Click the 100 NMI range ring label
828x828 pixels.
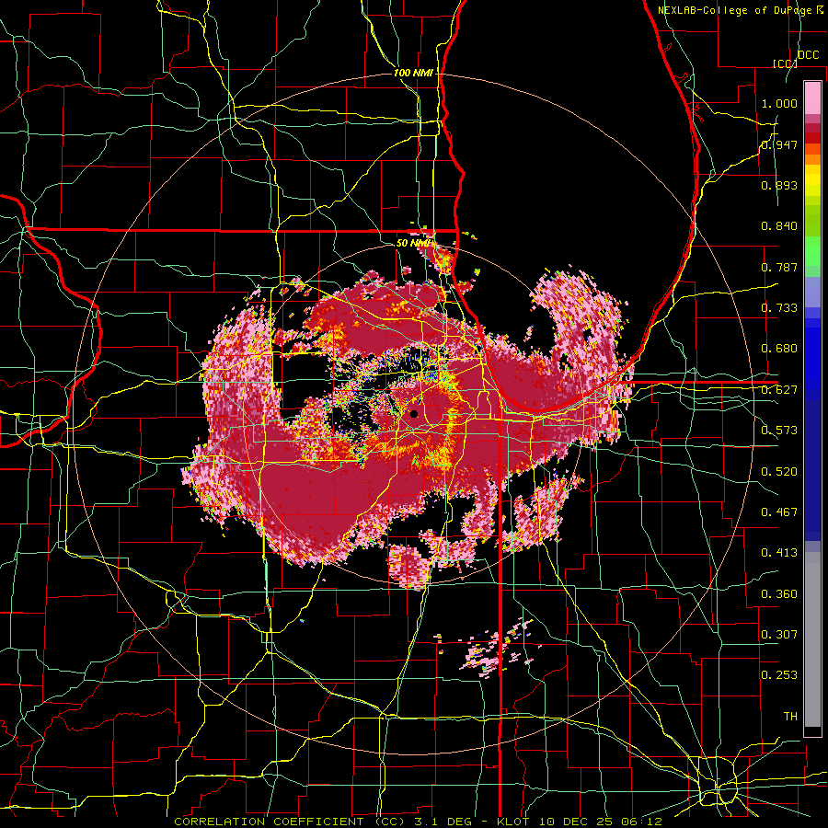click(413, 73)
